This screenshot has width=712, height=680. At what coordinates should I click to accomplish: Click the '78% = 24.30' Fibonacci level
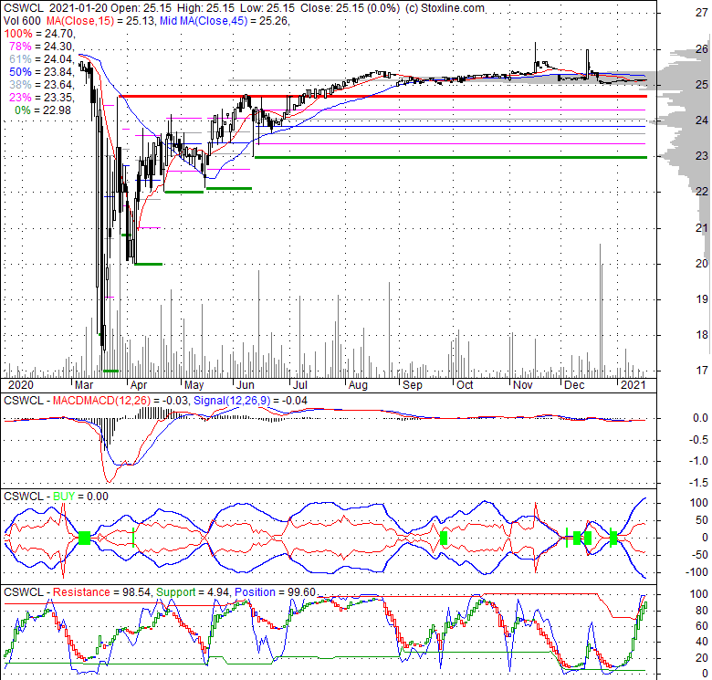click(41, 47)
